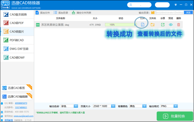Switch to DWG DXF互转 mode

(x=17, y=49)
